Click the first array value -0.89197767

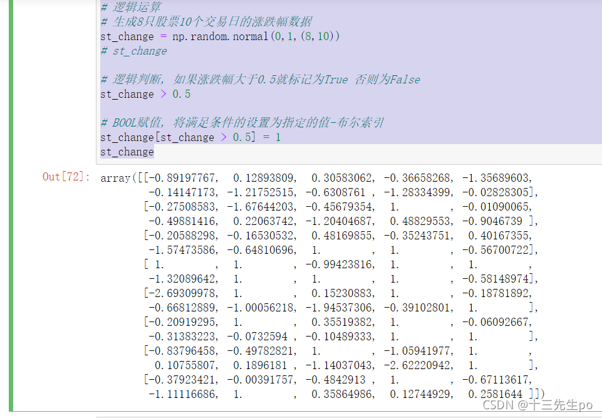(x=165, y=177)
